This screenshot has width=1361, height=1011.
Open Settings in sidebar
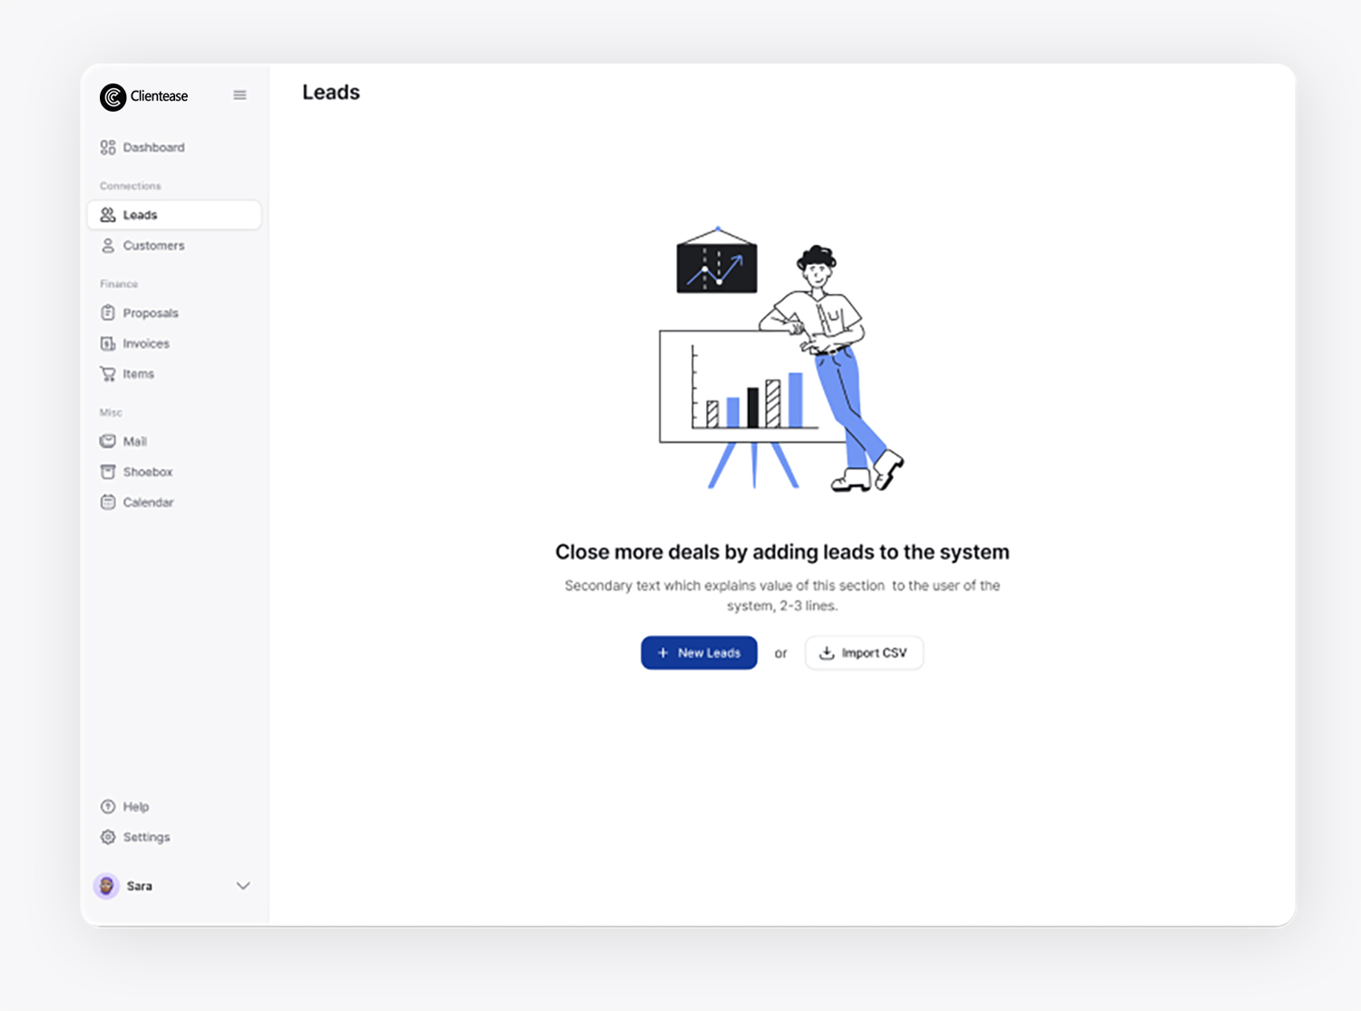click(x=174, y=837)
